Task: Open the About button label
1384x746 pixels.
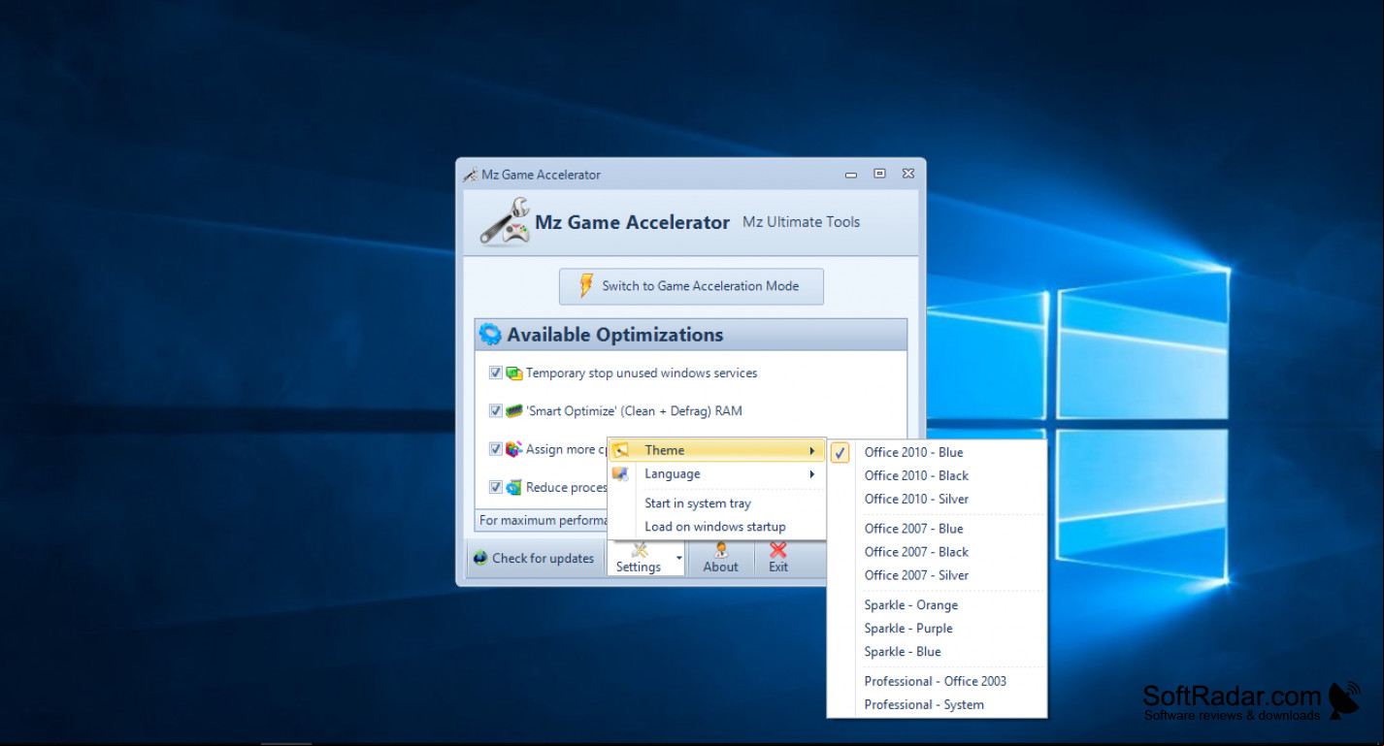Action: click(x=720, y=568)
